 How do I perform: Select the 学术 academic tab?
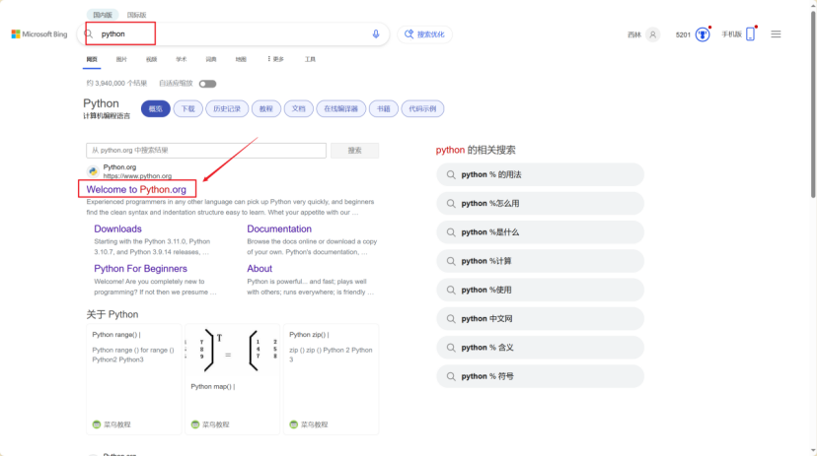(181, 59)
